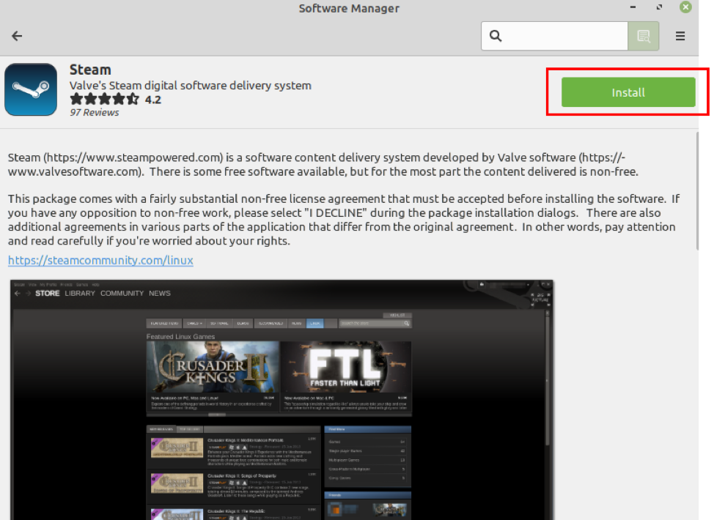The image size is (714, 520).
Task: Open the hamburger menu
Action: pos(680,36)
